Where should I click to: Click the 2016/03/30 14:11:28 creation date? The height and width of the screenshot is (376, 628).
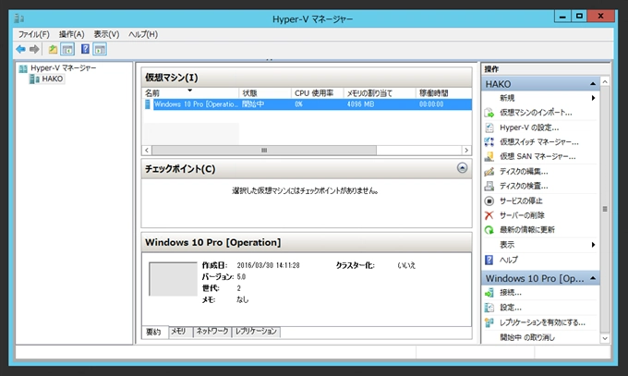[268, 265]
